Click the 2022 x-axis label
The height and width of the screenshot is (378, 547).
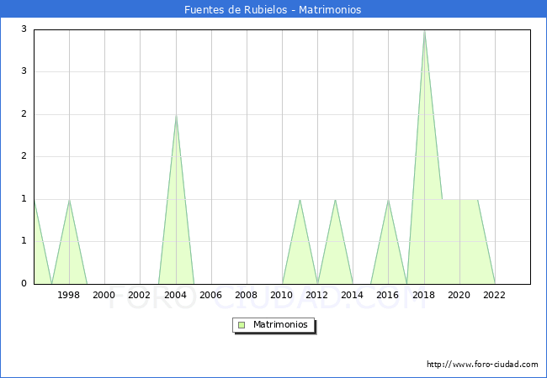[x=495, y=295]
